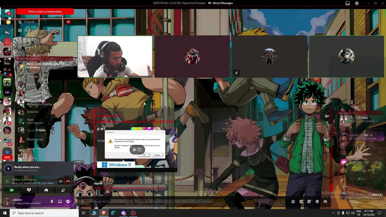
Task: Click the Windows taskbar search box
Action: point(44,213)
